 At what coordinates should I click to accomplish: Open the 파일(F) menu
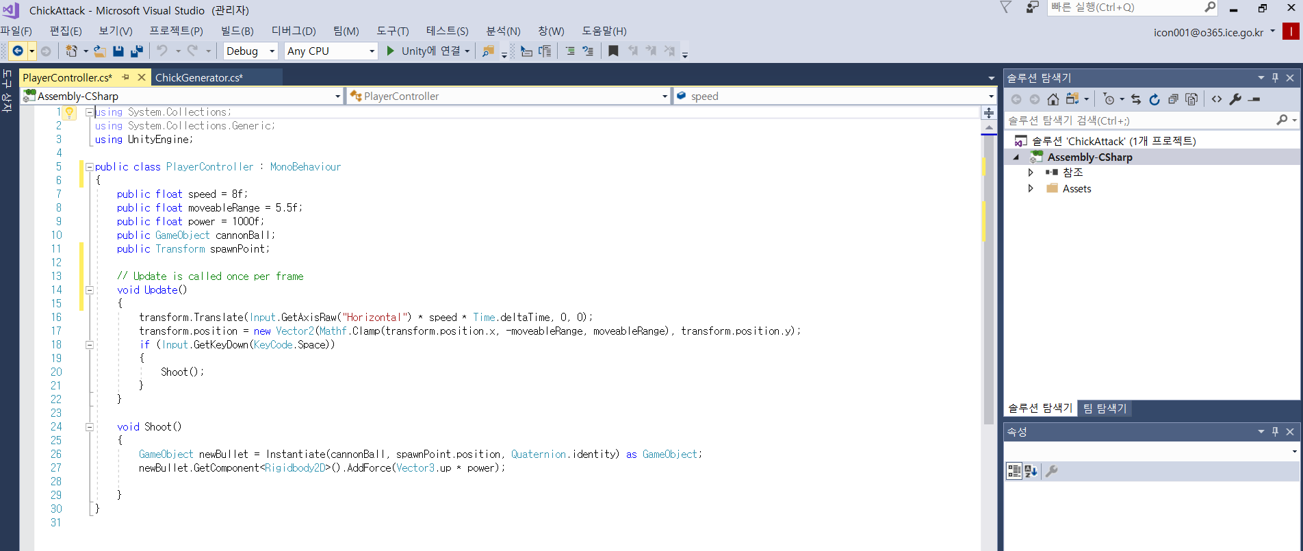16,31
